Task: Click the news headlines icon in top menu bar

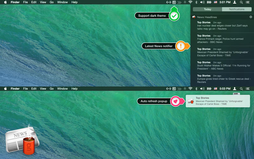Action: [x=174, y=2]
